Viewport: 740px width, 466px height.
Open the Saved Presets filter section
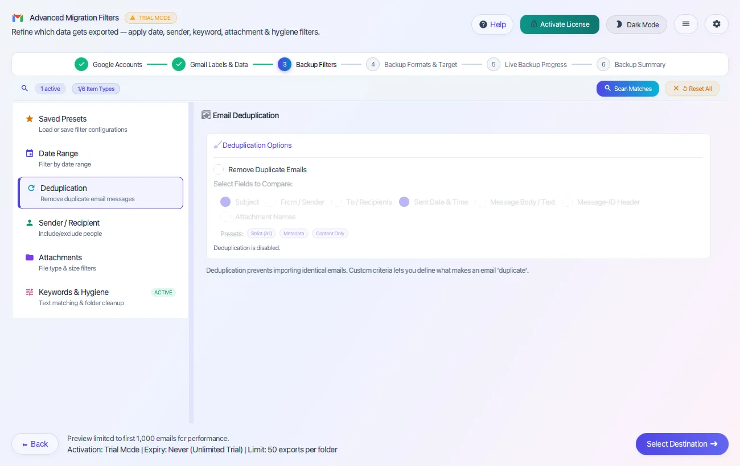101,124
